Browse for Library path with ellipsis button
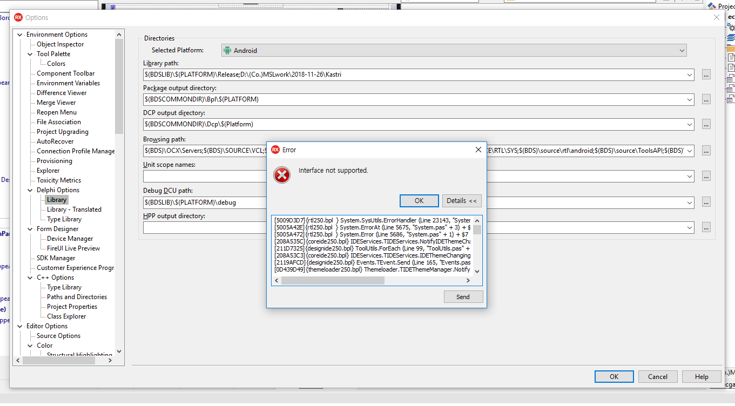The image size is (735, 406). coord(706,75)
